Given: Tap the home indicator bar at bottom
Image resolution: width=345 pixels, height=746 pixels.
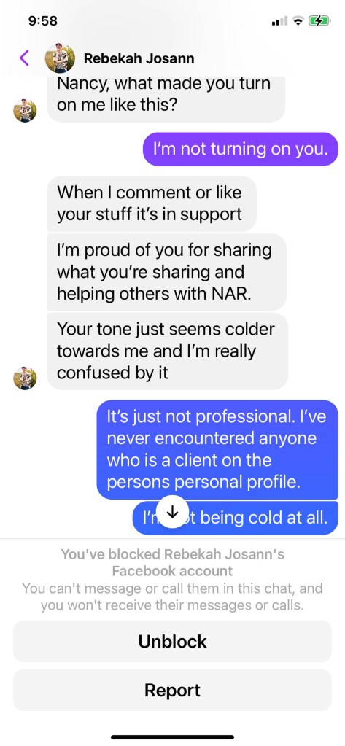Looking at the screenshot, I should coord(173,737).
